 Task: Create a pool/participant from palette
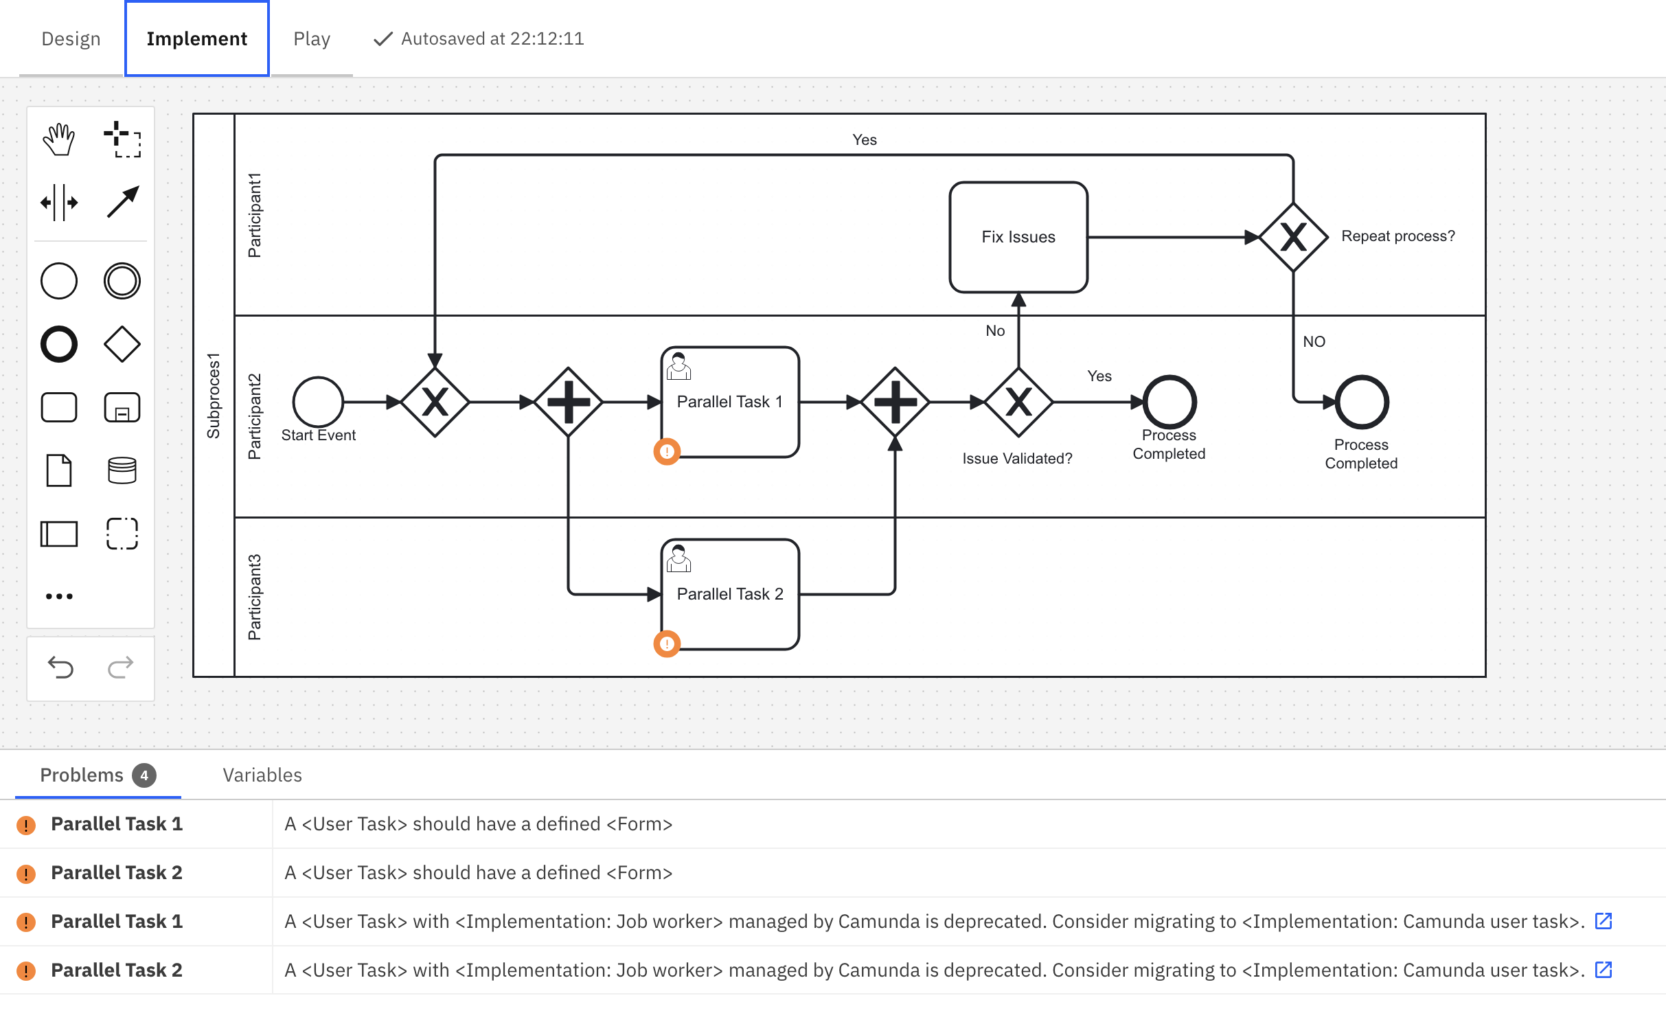[x=59, y=534]
